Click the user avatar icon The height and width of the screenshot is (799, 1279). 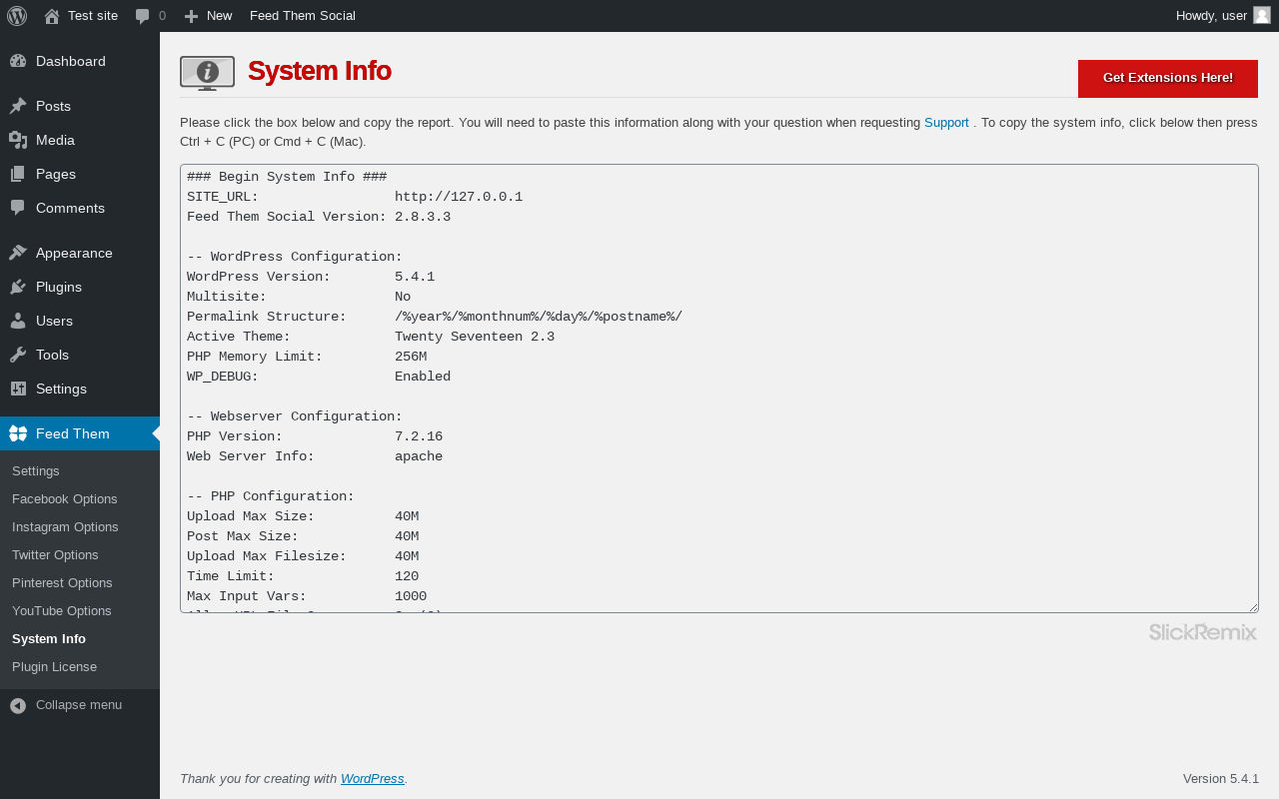1262,15
